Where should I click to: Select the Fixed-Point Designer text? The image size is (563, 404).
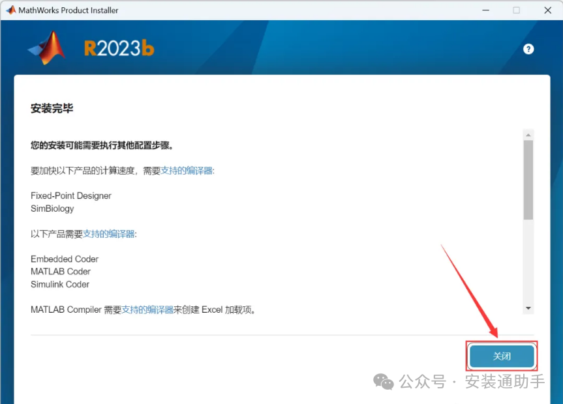coord(71,196)
